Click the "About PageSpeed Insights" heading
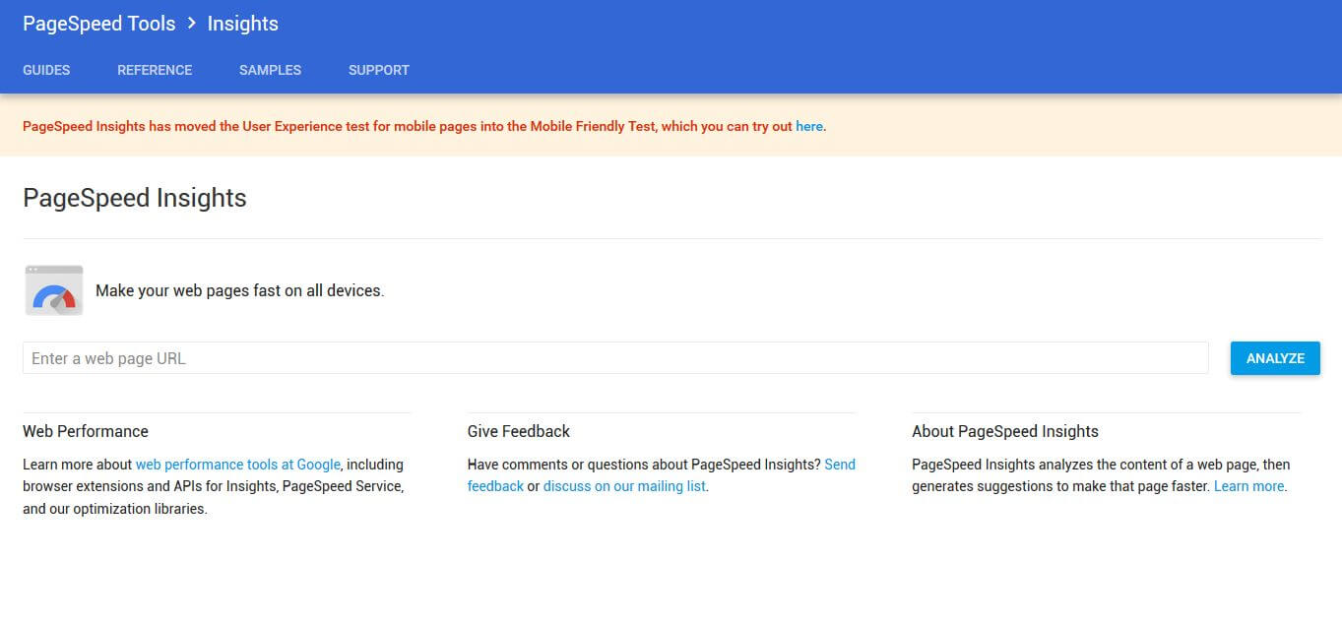The width and height of the screenshot is (1342, 623). (1005, 431)
